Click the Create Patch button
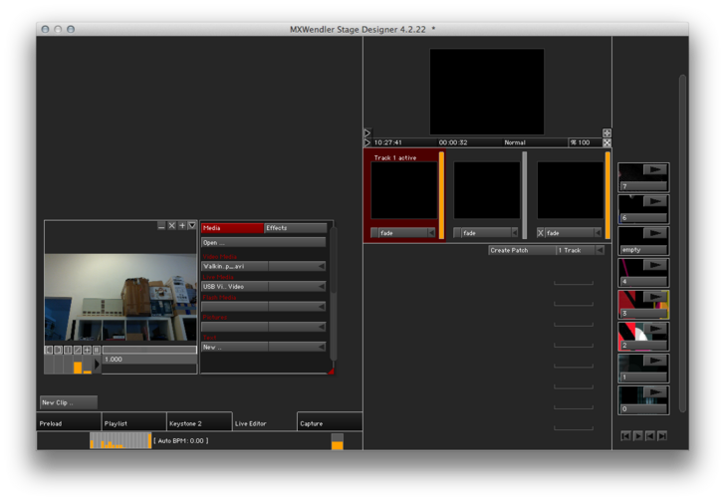This screenshot has width=725, height=501. (x=522, y=250)
